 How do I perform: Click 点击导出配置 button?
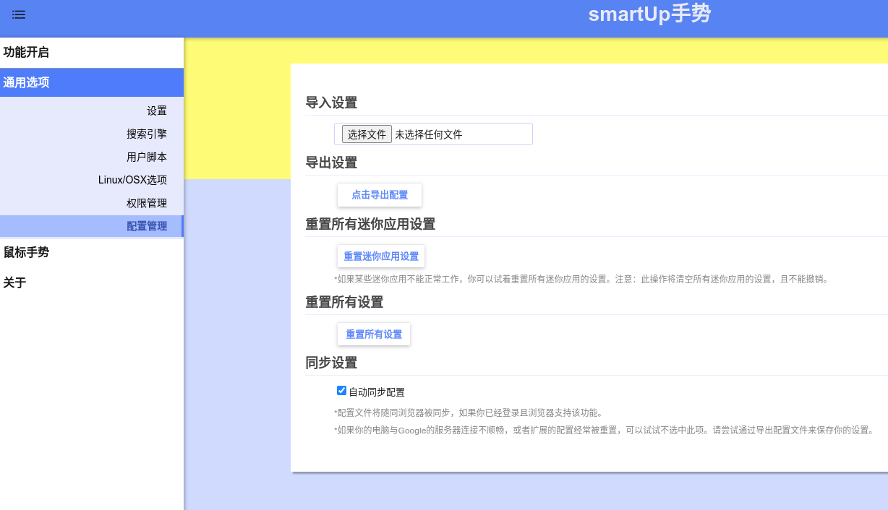pyautogui.click(x=380, y=195)
